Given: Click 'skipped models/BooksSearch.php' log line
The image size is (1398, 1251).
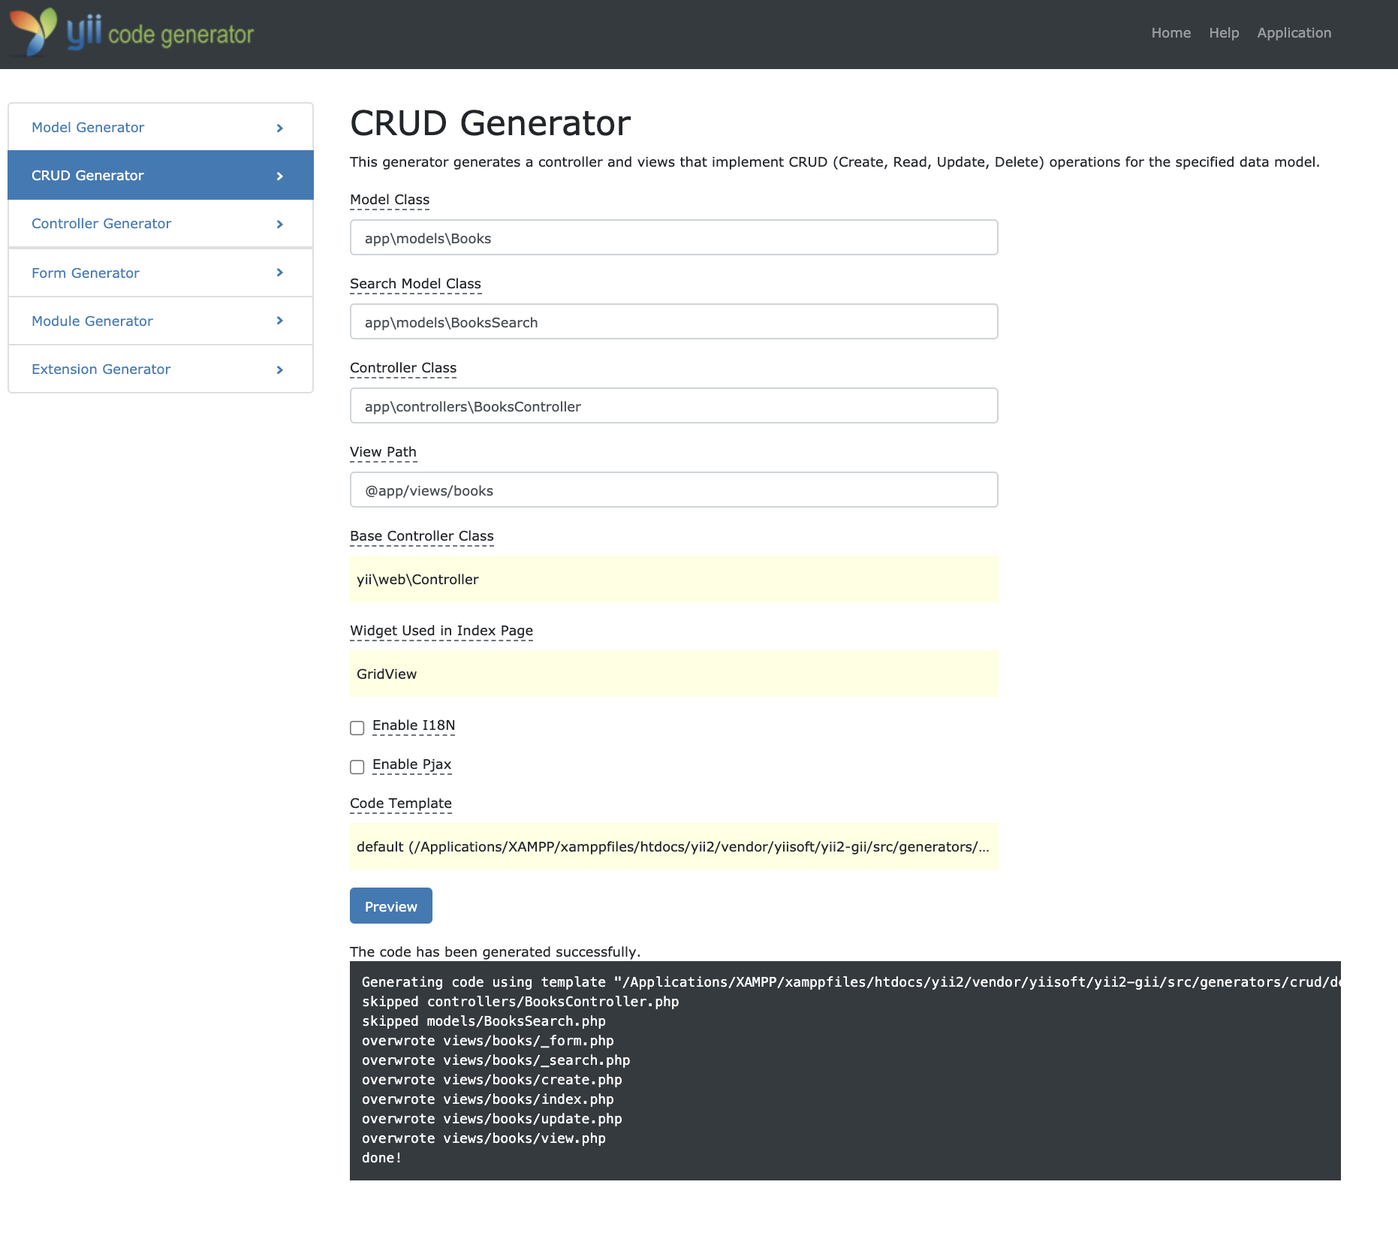Looking at the screenshot, I should click(484, 1020).
